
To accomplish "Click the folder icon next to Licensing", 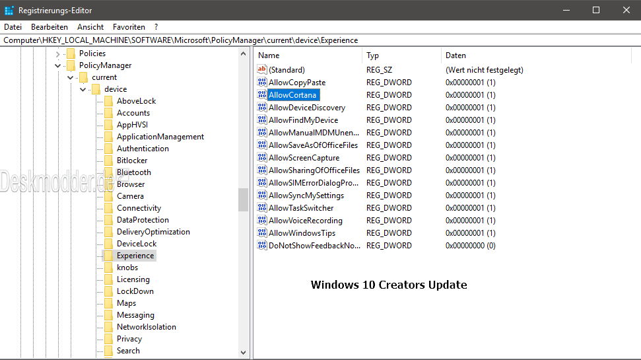I will tap(109, 279).
